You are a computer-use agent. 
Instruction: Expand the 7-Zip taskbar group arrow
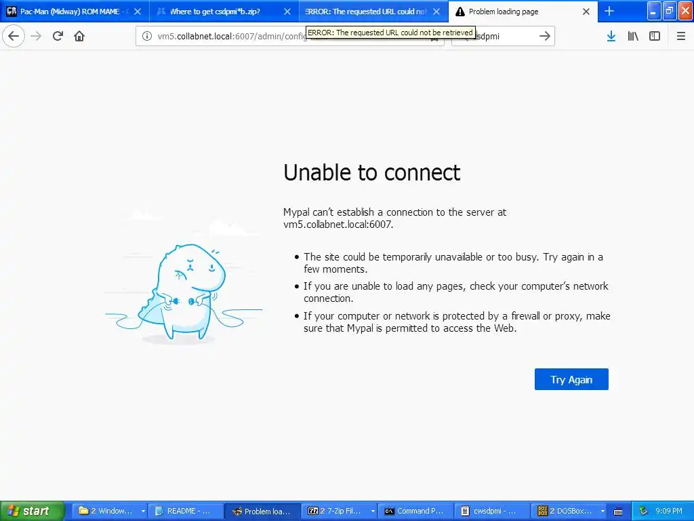(x=373, y=512)
